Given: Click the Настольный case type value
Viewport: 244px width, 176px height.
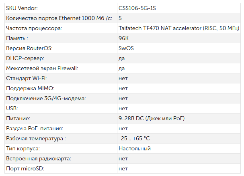Looking at the screenshot, I should [x=135, y=148].
